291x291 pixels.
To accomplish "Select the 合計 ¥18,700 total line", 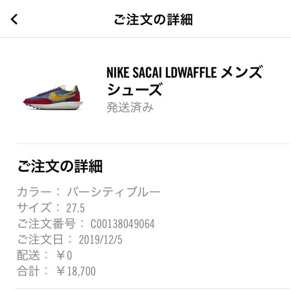I will pyautogui.click(x=56, y=271).
